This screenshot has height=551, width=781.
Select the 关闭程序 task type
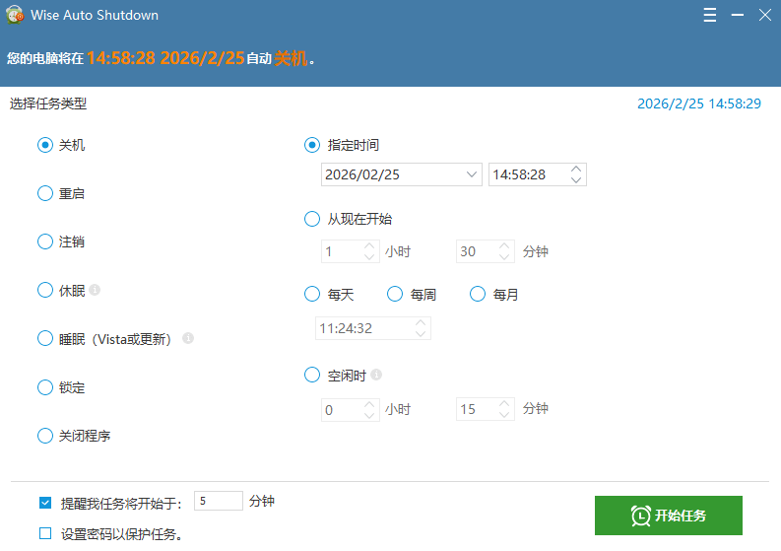coord(45,437)
